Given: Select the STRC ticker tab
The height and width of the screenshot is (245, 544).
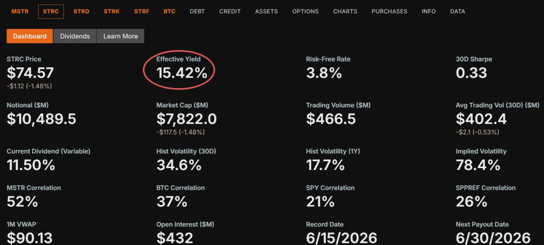Looking at the screenshot, I should 51,12.
